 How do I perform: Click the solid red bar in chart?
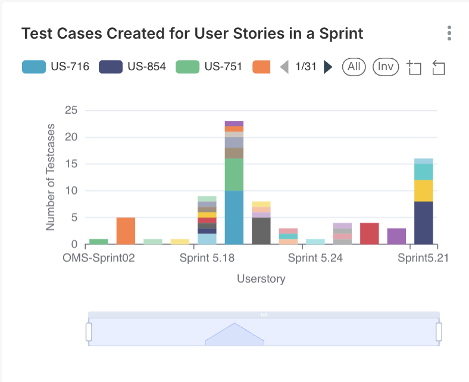tap(369, 233)
